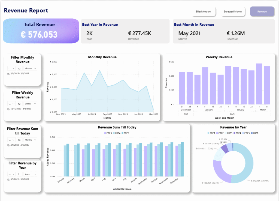The height and width of the screenshot is (201, 279).
Task: Click calendar icon in Filter Revenue by Year
Action: tap(8, 179)
